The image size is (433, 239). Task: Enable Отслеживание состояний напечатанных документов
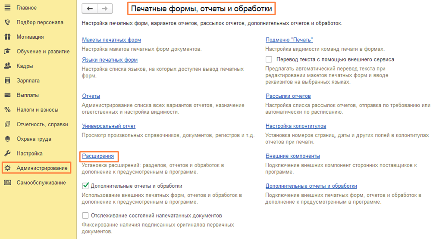pyautogui.click(x=85, y=215)
